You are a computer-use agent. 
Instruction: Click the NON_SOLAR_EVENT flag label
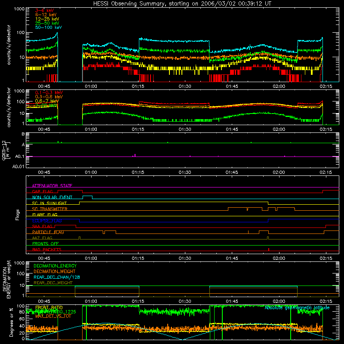pos(52,197)
